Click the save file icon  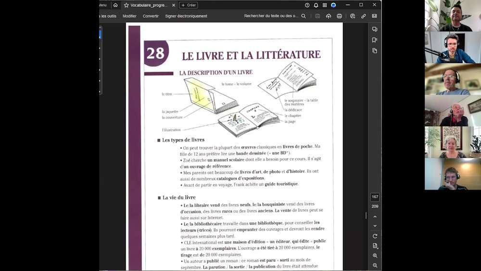tap(317, 16)
